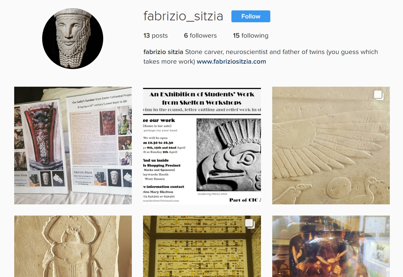The height and width of the screenshot is (277, 403).
Task: Click the eagle head sculpture on the exhibition flyer
Action: click(228, 155)
